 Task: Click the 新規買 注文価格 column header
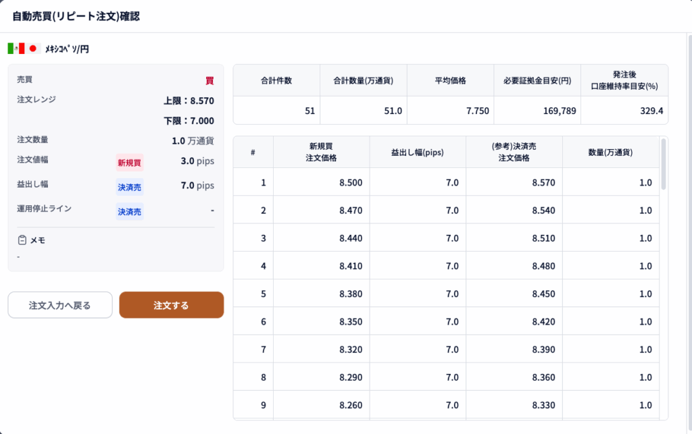tap(322, 153)
